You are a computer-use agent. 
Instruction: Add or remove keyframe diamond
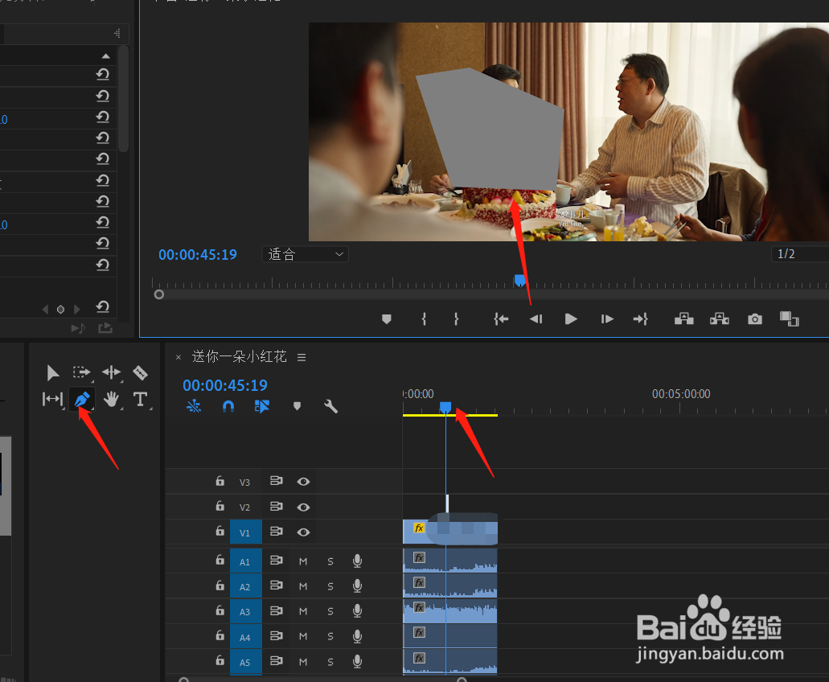(61, 310)
